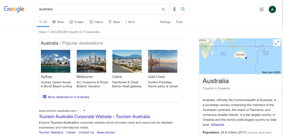
Task: Click the list icon beside More destinations
Action: coord(44,97)
